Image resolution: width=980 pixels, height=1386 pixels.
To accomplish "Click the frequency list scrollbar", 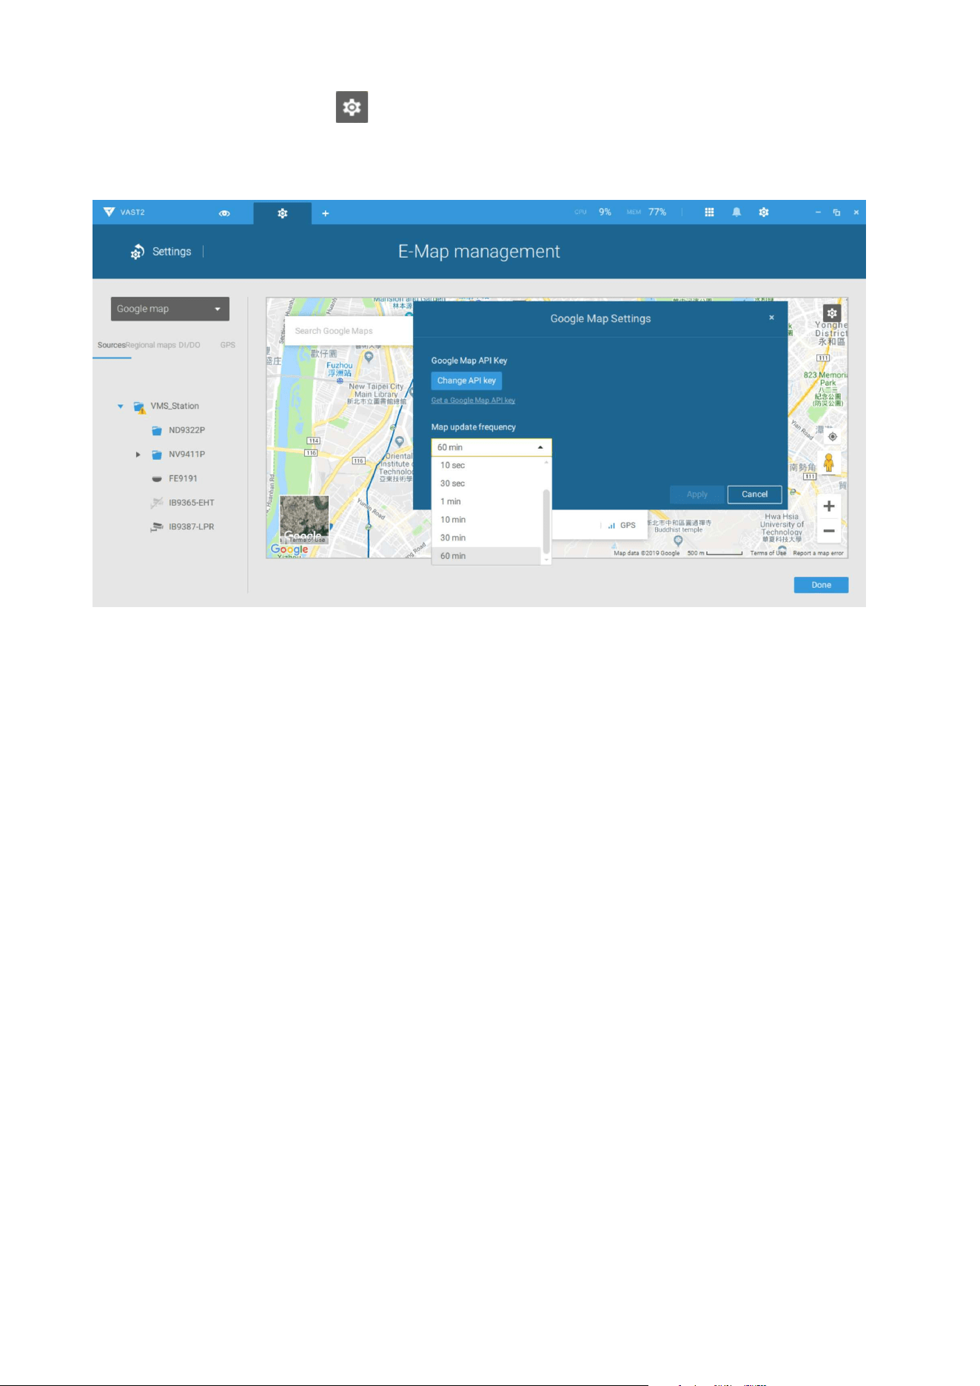I will [547, 521].
